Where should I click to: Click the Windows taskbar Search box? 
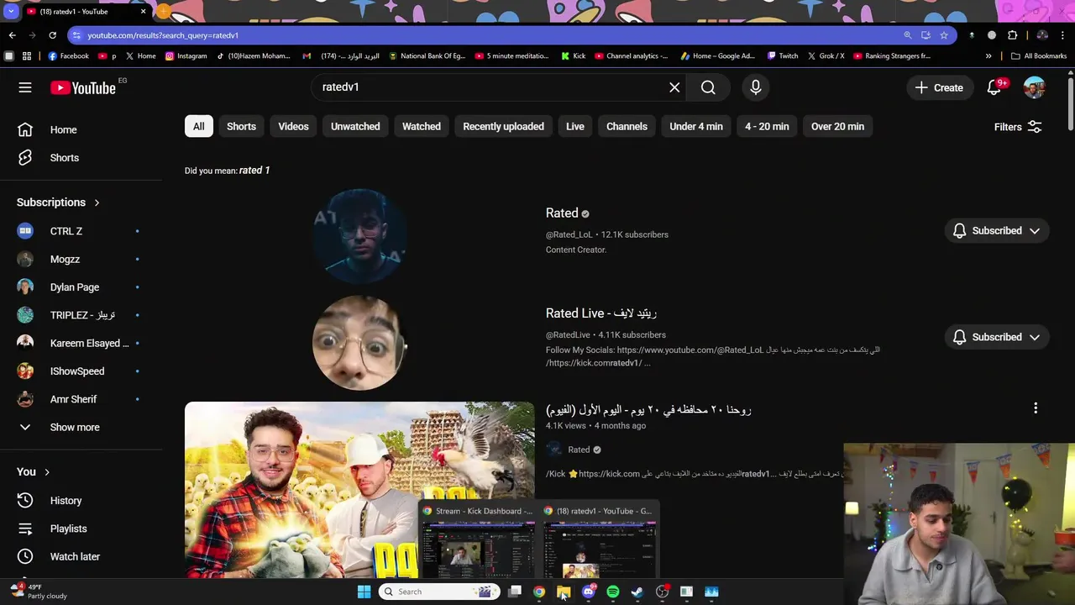coord(439,592)
